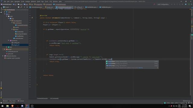Image resolution: width=193 pixels, height=108 pixels.
Task: Switch to the JoinAndLeave.java editor tab
Action: pyautogui.click(x=36, y=7)
